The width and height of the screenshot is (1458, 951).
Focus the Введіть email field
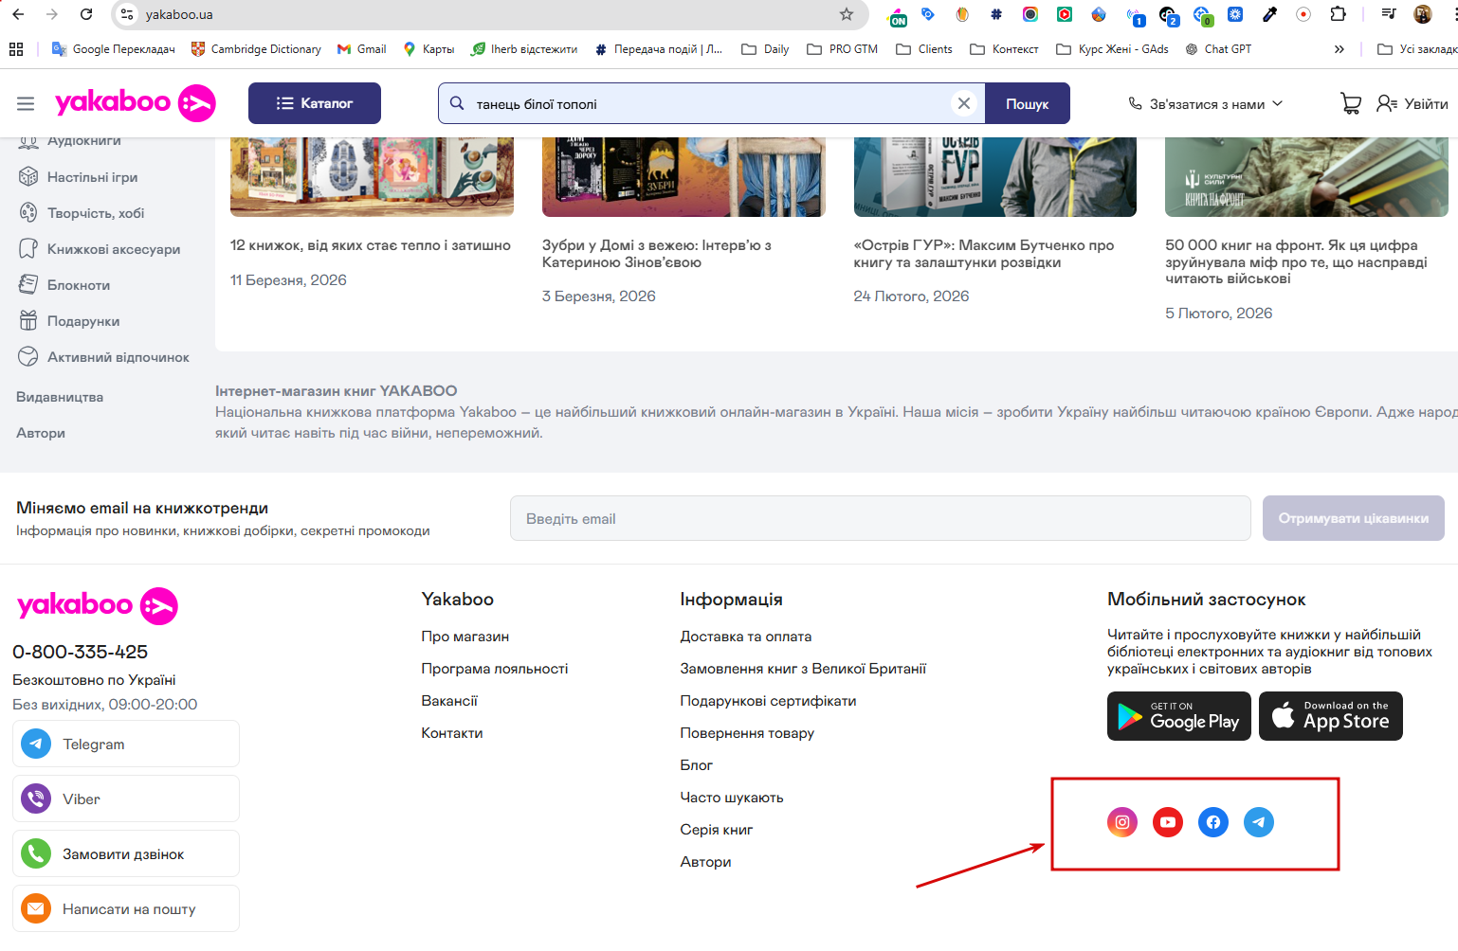[x=881, y=518]
